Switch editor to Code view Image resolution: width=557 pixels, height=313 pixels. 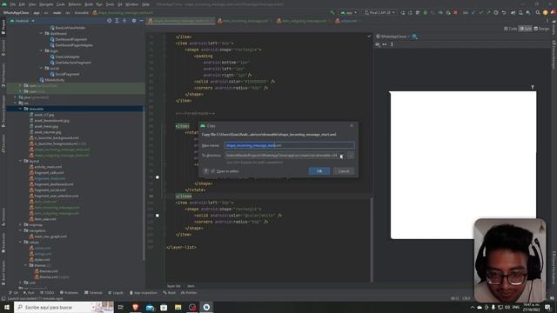511,29
